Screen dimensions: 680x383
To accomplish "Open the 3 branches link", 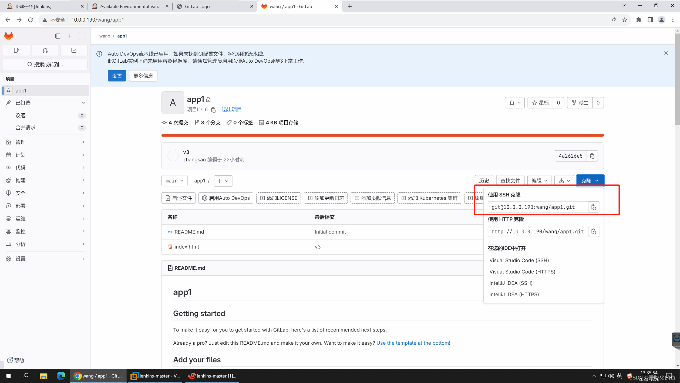I will click(207, 123).
